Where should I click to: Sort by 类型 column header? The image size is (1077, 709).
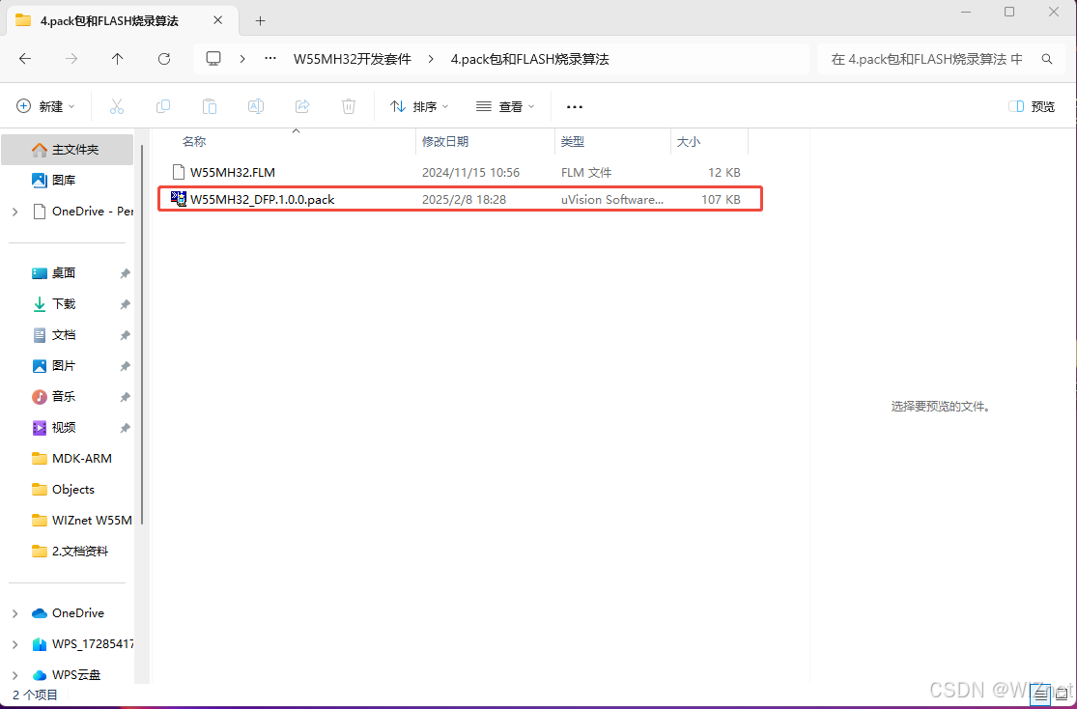572,142
